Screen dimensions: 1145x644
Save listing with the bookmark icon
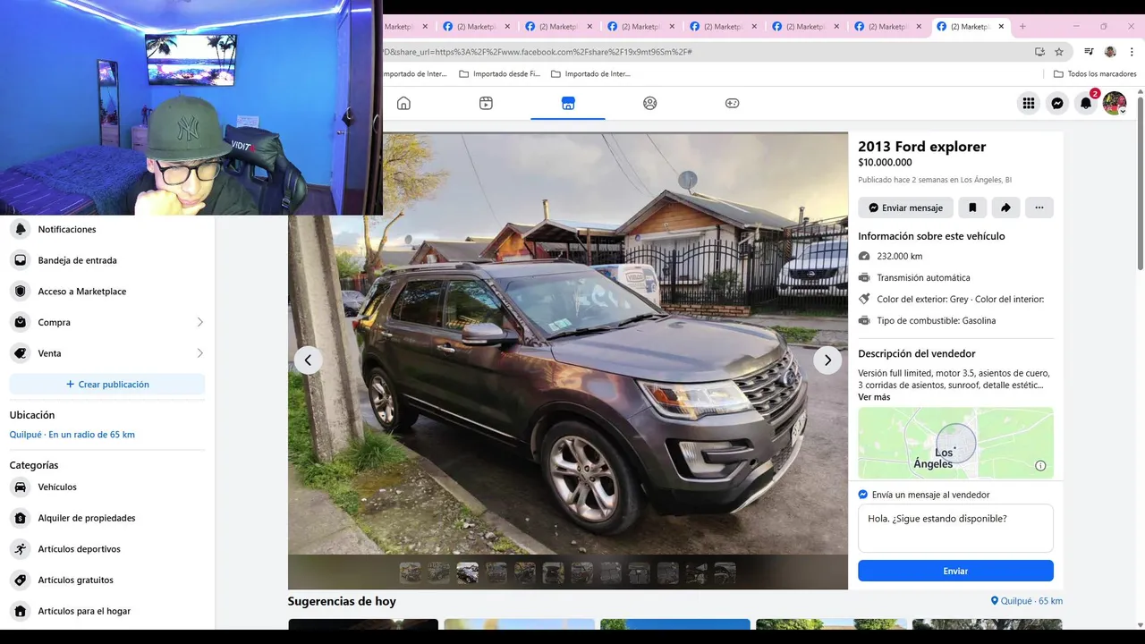tap(972, 208)
